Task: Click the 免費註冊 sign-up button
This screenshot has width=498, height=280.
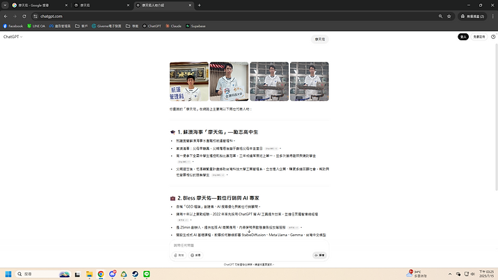Action: point(480,36)
